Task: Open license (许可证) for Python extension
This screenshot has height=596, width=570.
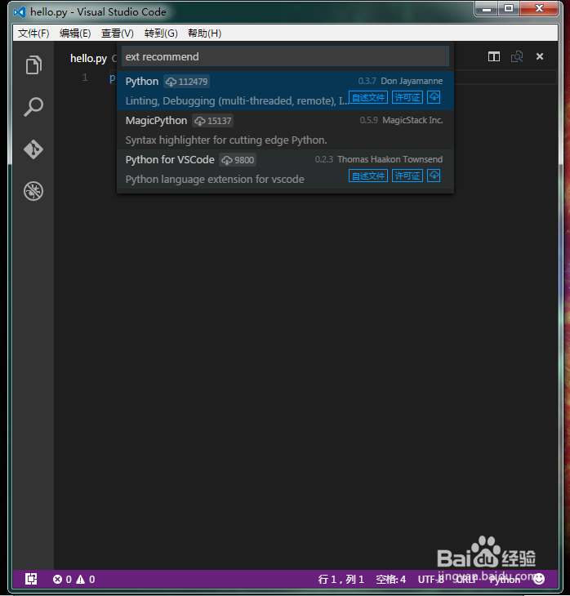Action: click(407, 97)
